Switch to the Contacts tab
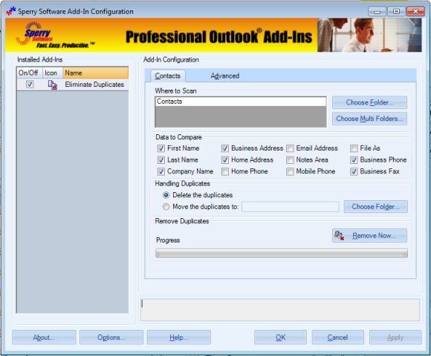The image size is (431, 356). (x=168, y=76)
